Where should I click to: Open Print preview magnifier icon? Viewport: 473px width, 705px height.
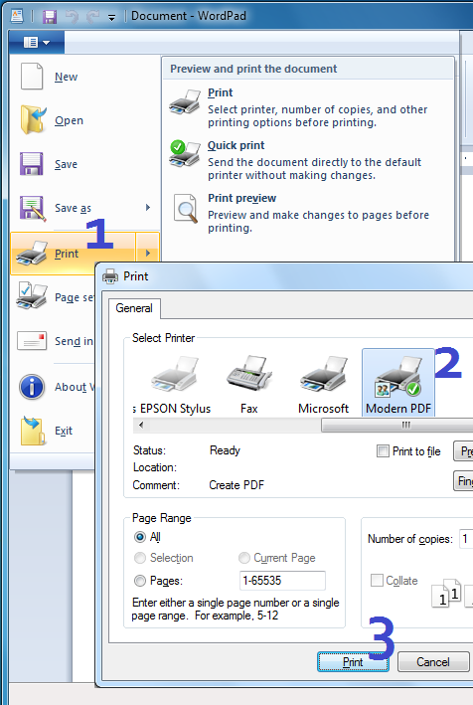coord(186,208)
